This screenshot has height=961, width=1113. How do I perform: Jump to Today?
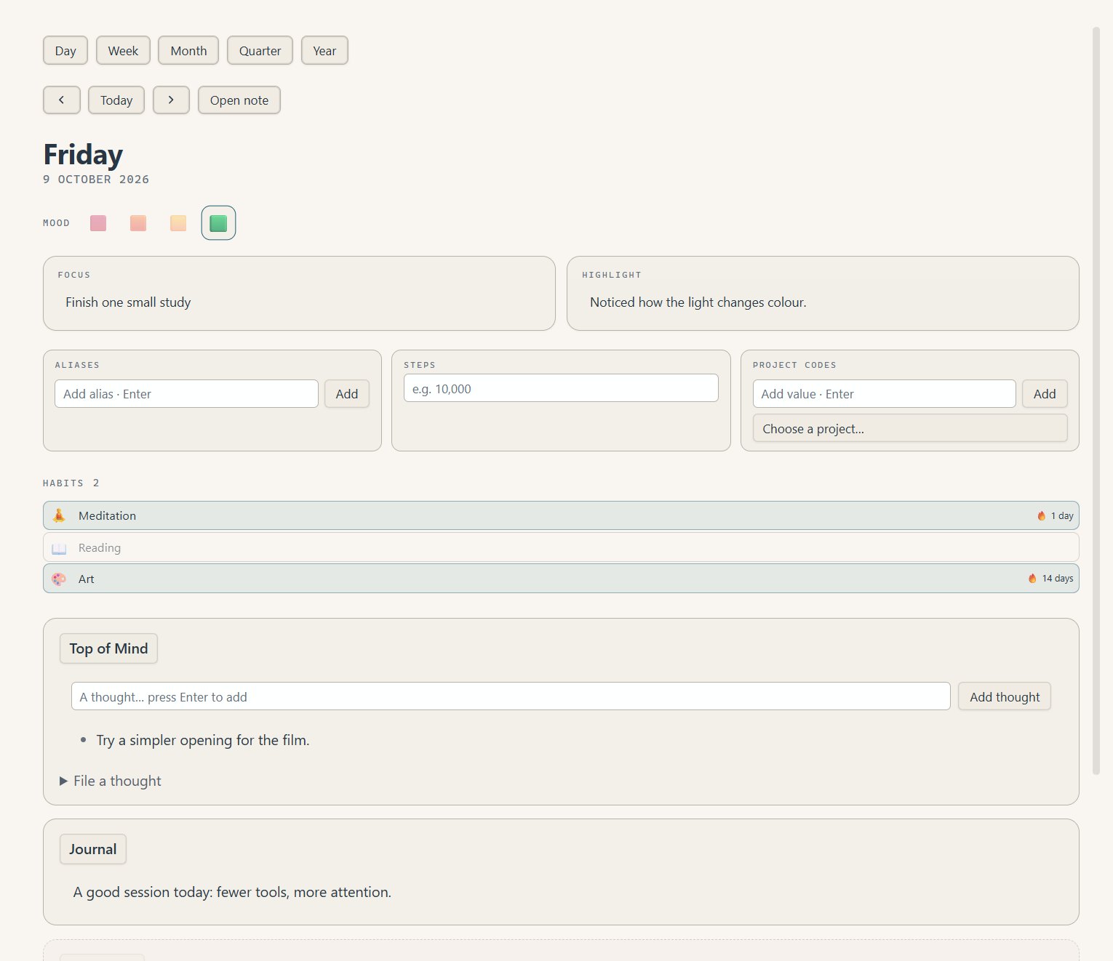click(116, 100)
